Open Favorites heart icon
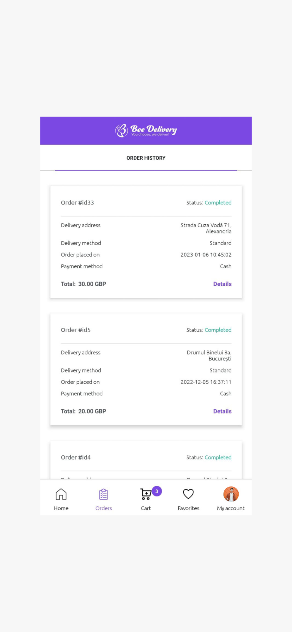The image size is (292, 632). (x=188, y=494)
